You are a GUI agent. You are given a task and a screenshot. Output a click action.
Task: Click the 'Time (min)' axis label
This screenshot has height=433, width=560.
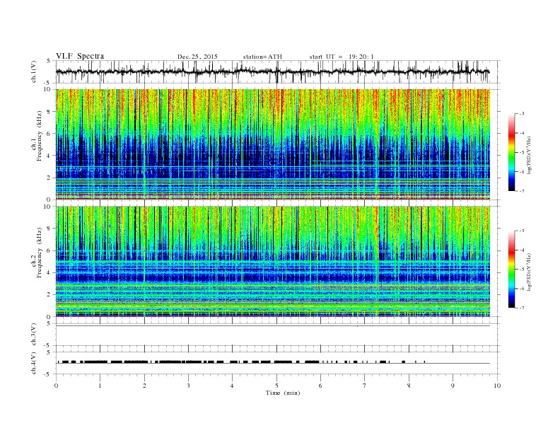coord(283,393)
